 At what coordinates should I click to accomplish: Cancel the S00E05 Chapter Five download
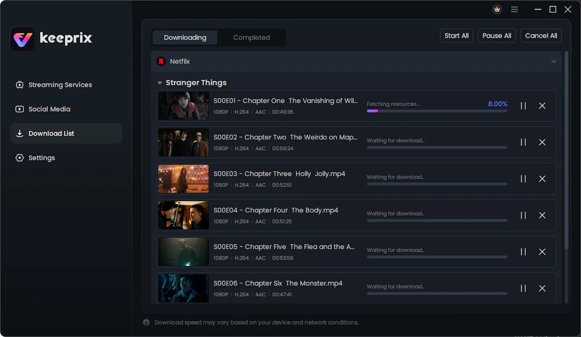(542, 252)
